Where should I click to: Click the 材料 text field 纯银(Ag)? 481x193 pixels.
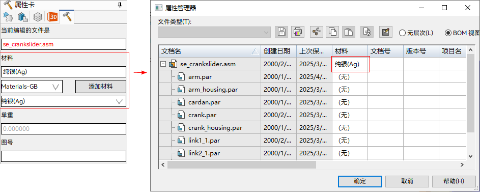64,72
